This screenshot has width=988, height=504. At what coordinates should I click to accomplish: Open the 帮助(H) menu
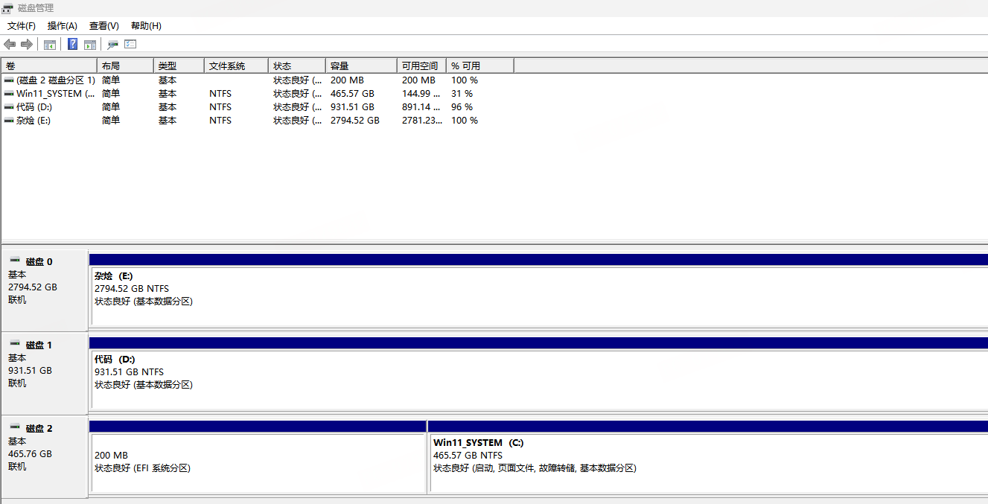point(146,26)
